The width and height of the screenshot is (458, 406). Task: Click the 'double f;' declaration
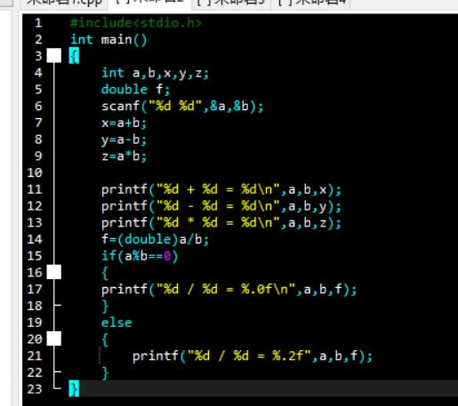135,90
